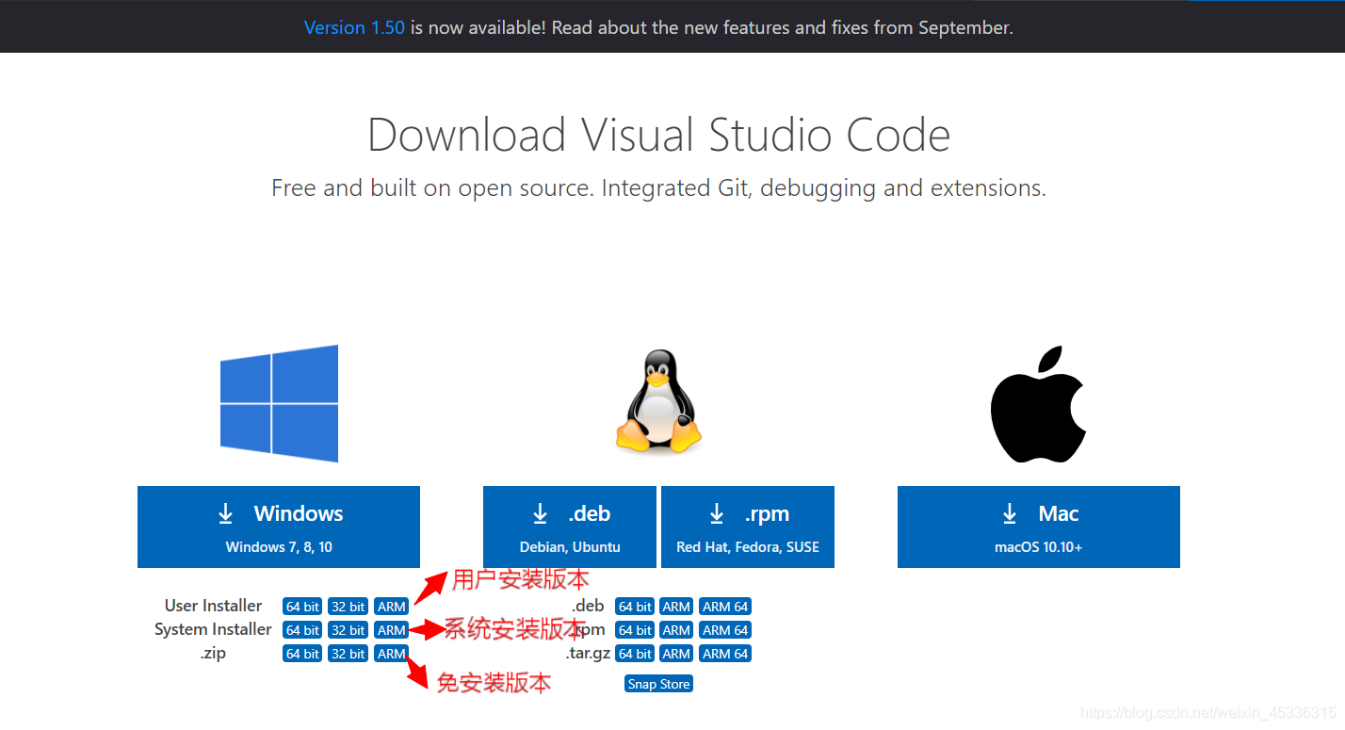This screenshot has width=1345, height=730.
Task: Choose System Installer 64 bit
Action: click(x=303, y=630)
